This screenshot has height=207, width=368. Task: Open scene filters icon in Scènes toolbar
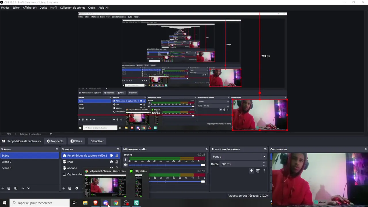click(16, 188)
